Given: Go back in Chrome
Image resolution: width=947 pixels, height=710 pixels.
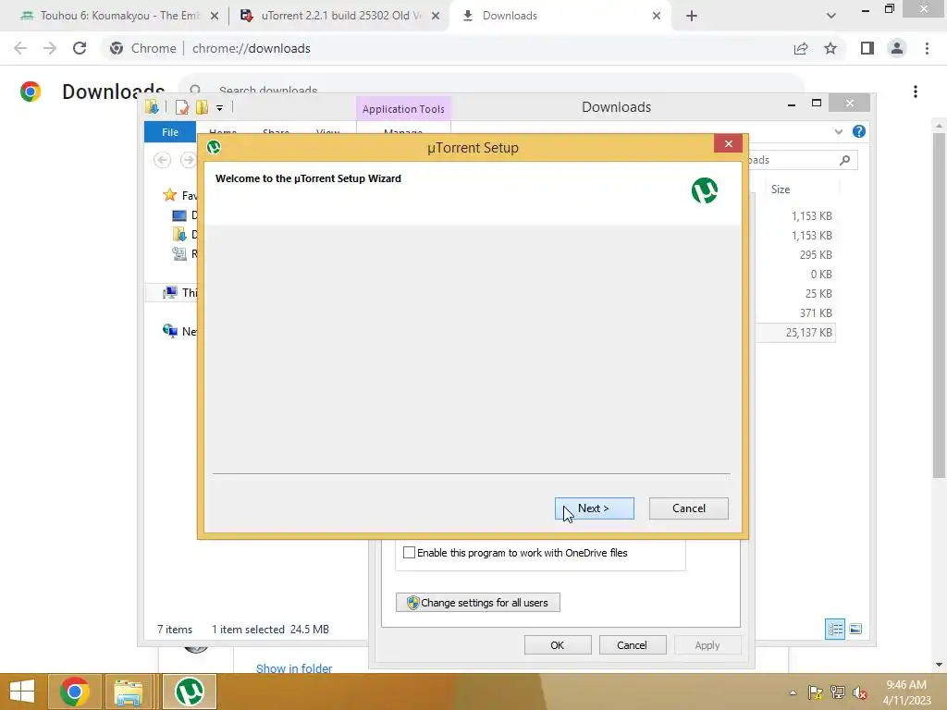Looking at the screenshot, I should click(20, 48).
